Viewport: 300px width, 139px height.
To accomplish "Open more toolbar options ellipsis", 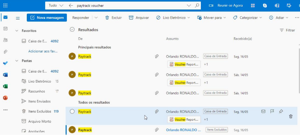I will pos(297,18).
